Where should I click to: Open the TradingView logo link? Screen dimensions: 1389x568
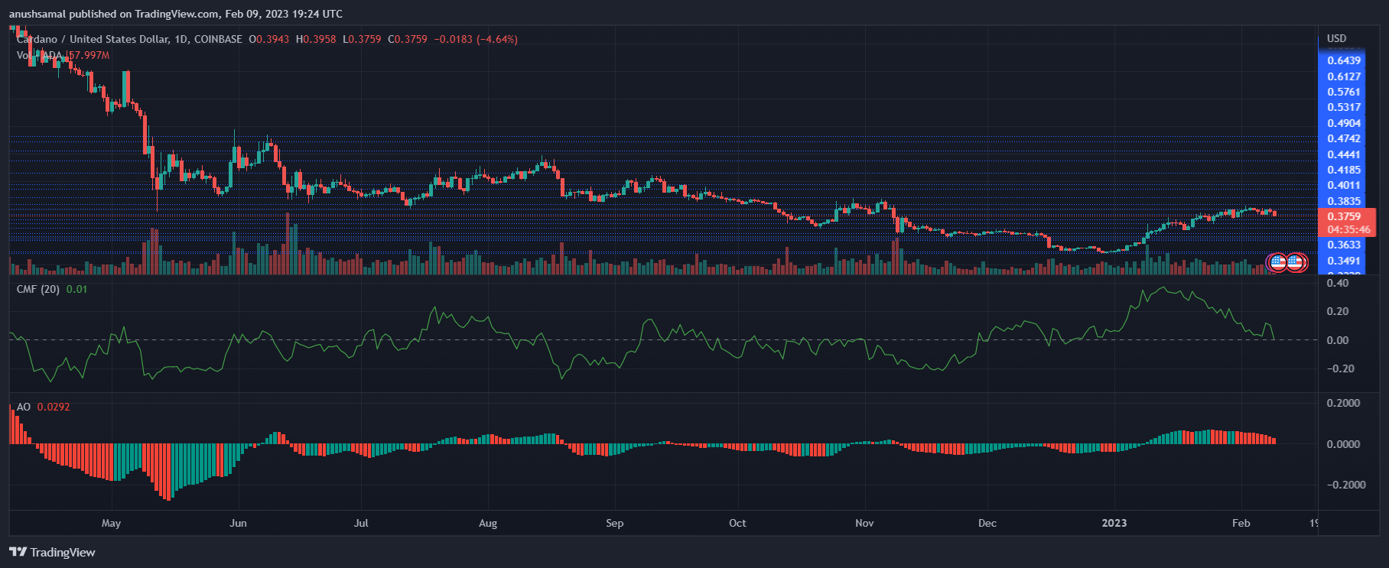(x=52, y=552)
